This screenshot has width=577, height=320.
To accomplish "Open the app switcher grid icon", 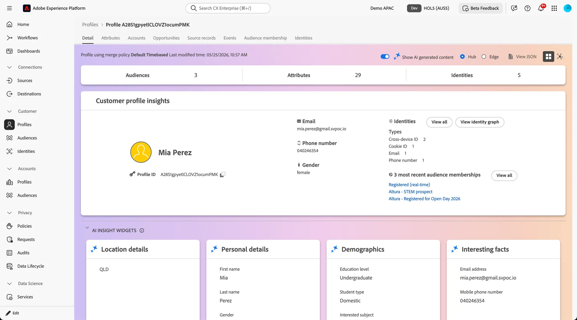I will [554, 8].
